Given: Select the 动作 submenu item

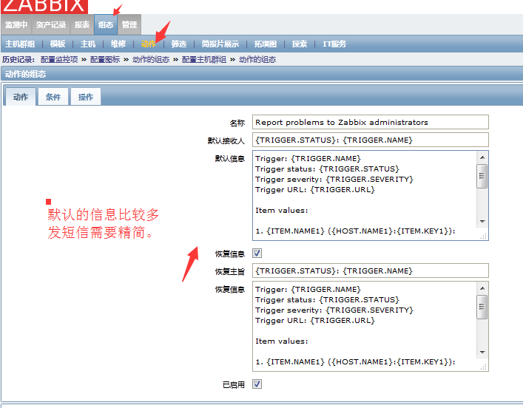Looking at the screenshot, I should click(x=149, y=44).
